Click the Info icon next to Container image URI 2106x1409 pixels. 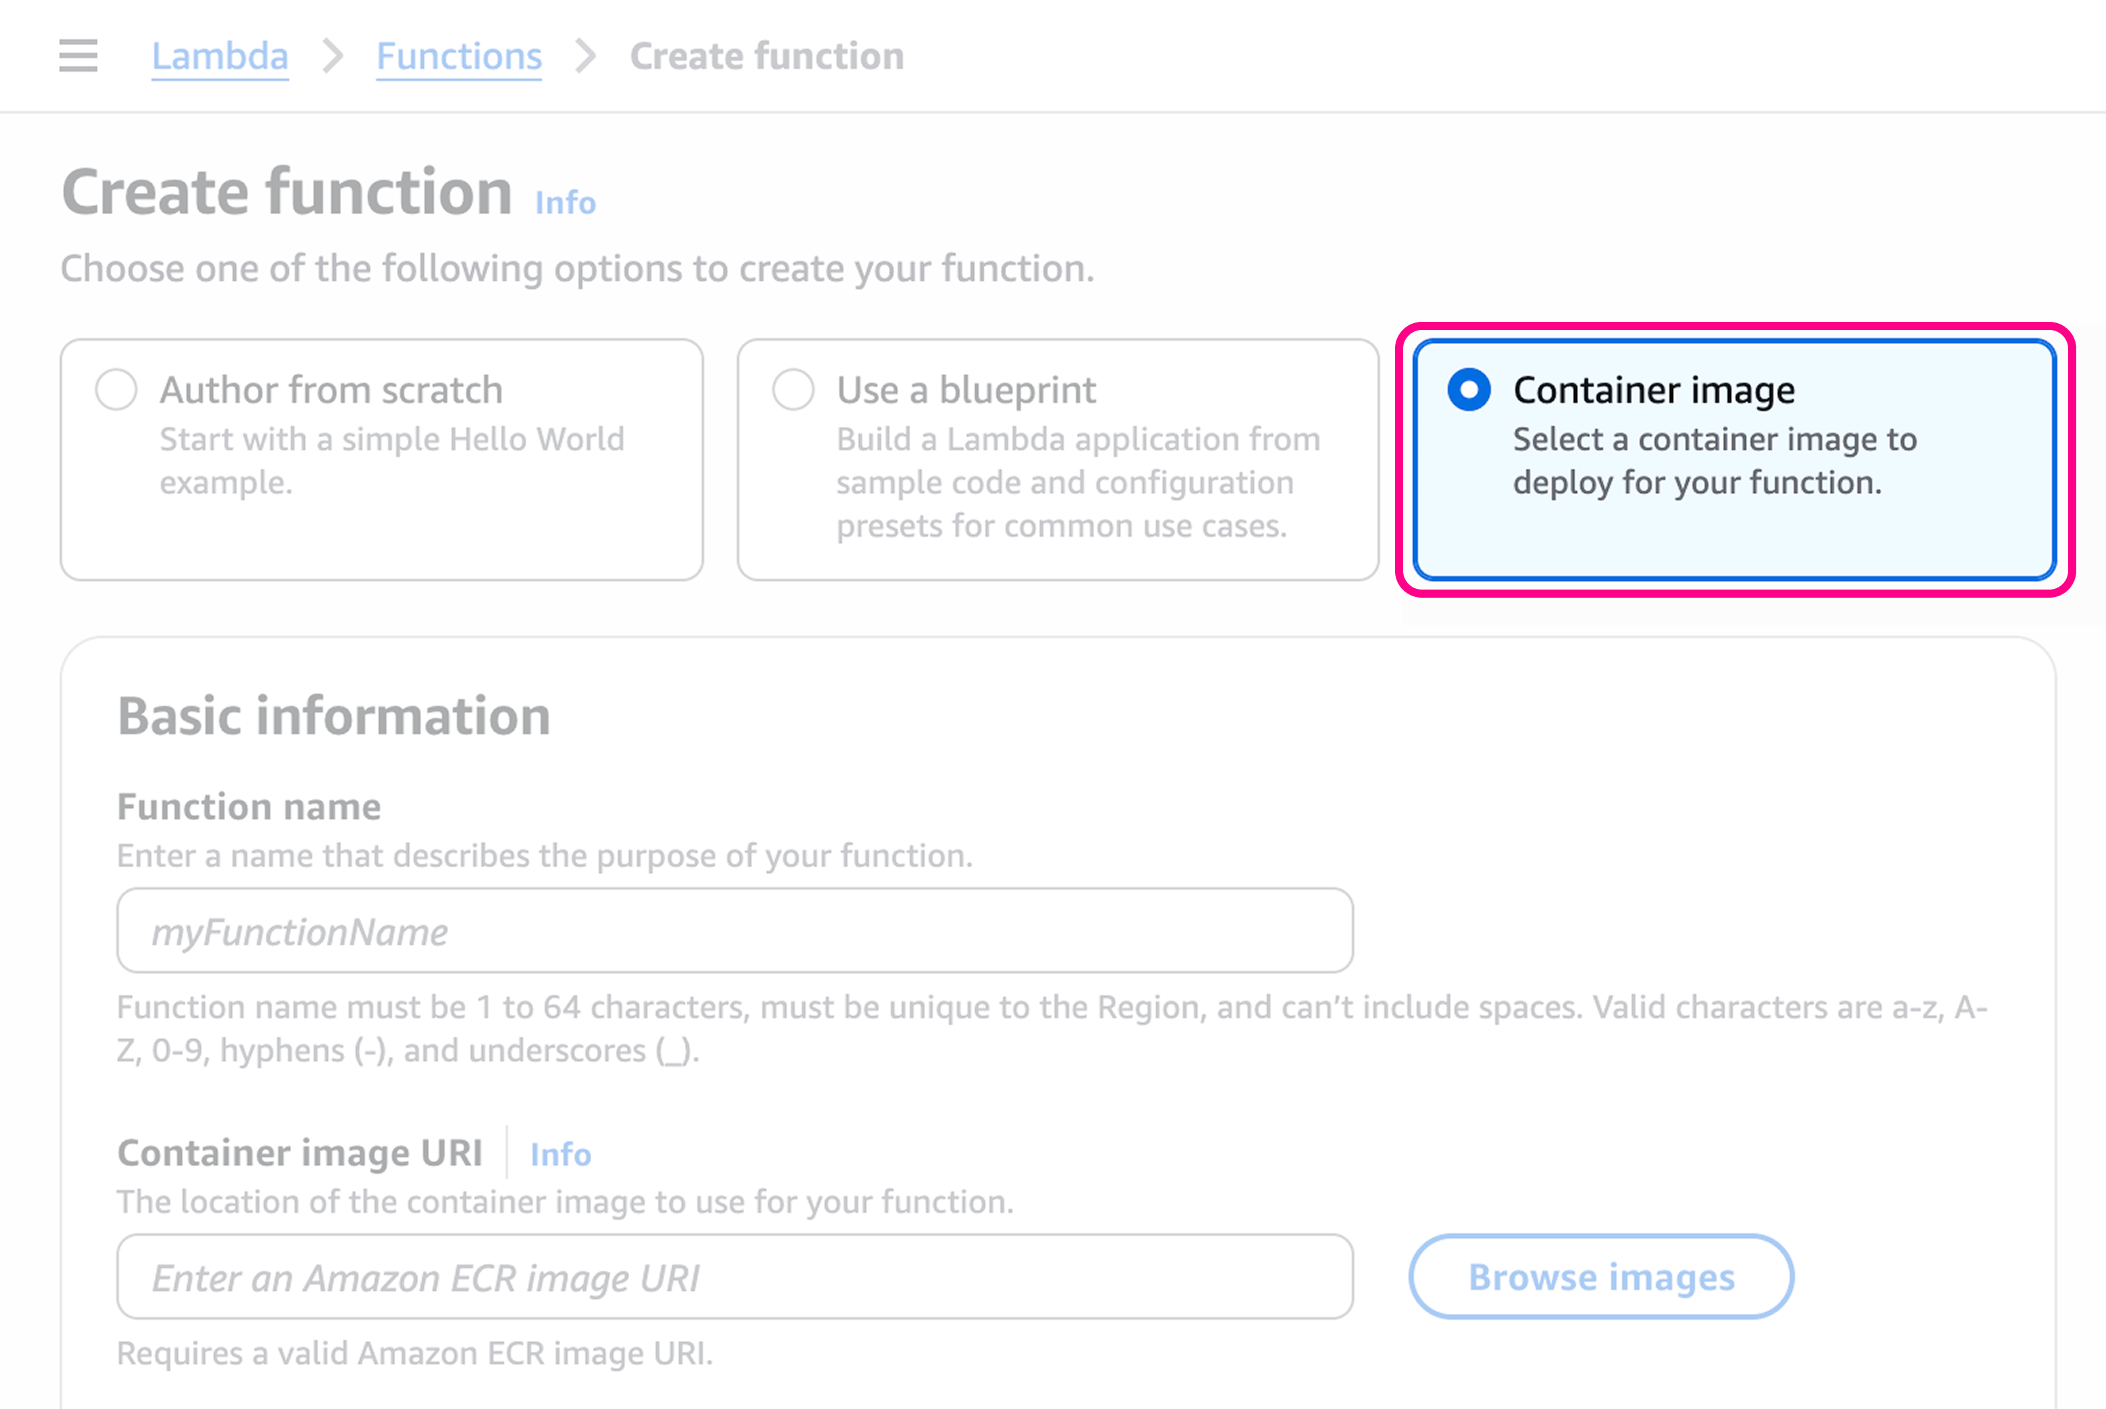(560, 1155)
